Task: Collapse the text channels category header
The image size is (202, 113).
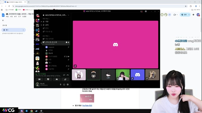Action: click(46, 19)
